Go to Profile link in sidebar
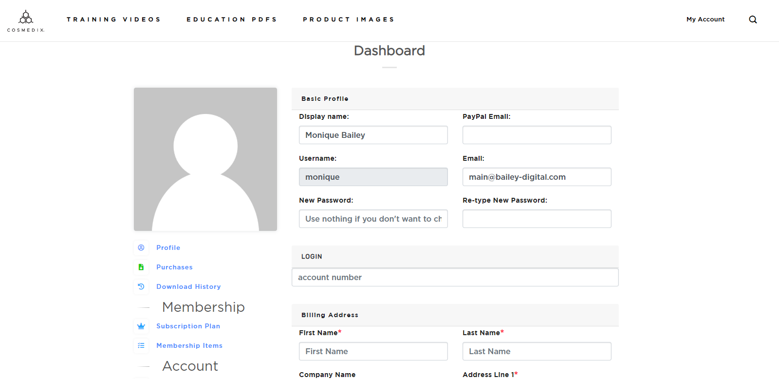Image resolution: width=779 pixels, height=379 pixels. [168, 247]
